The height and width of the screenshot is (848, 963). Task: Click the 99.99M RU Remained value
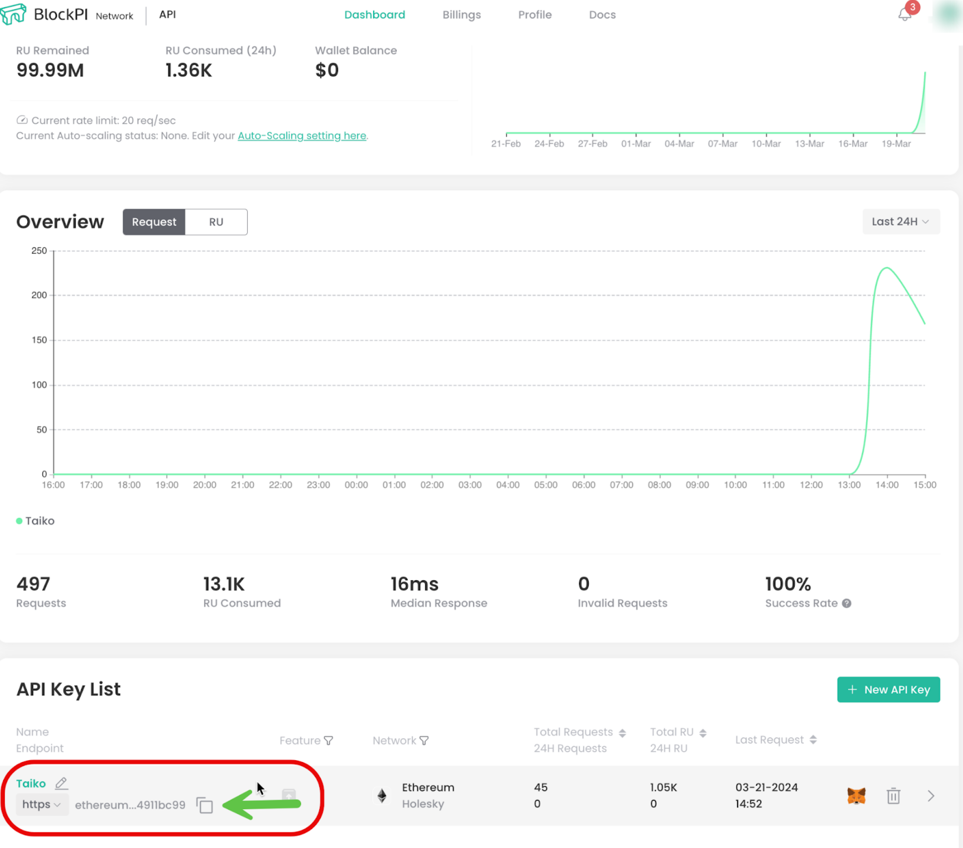click(50, 70)
